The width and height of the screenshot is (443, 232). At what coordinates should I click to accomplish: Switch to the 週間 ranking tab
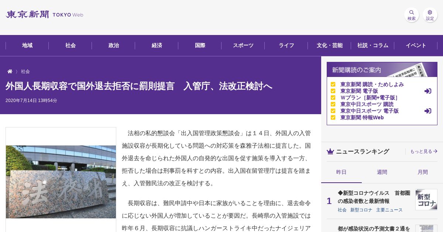coord(382,172)
